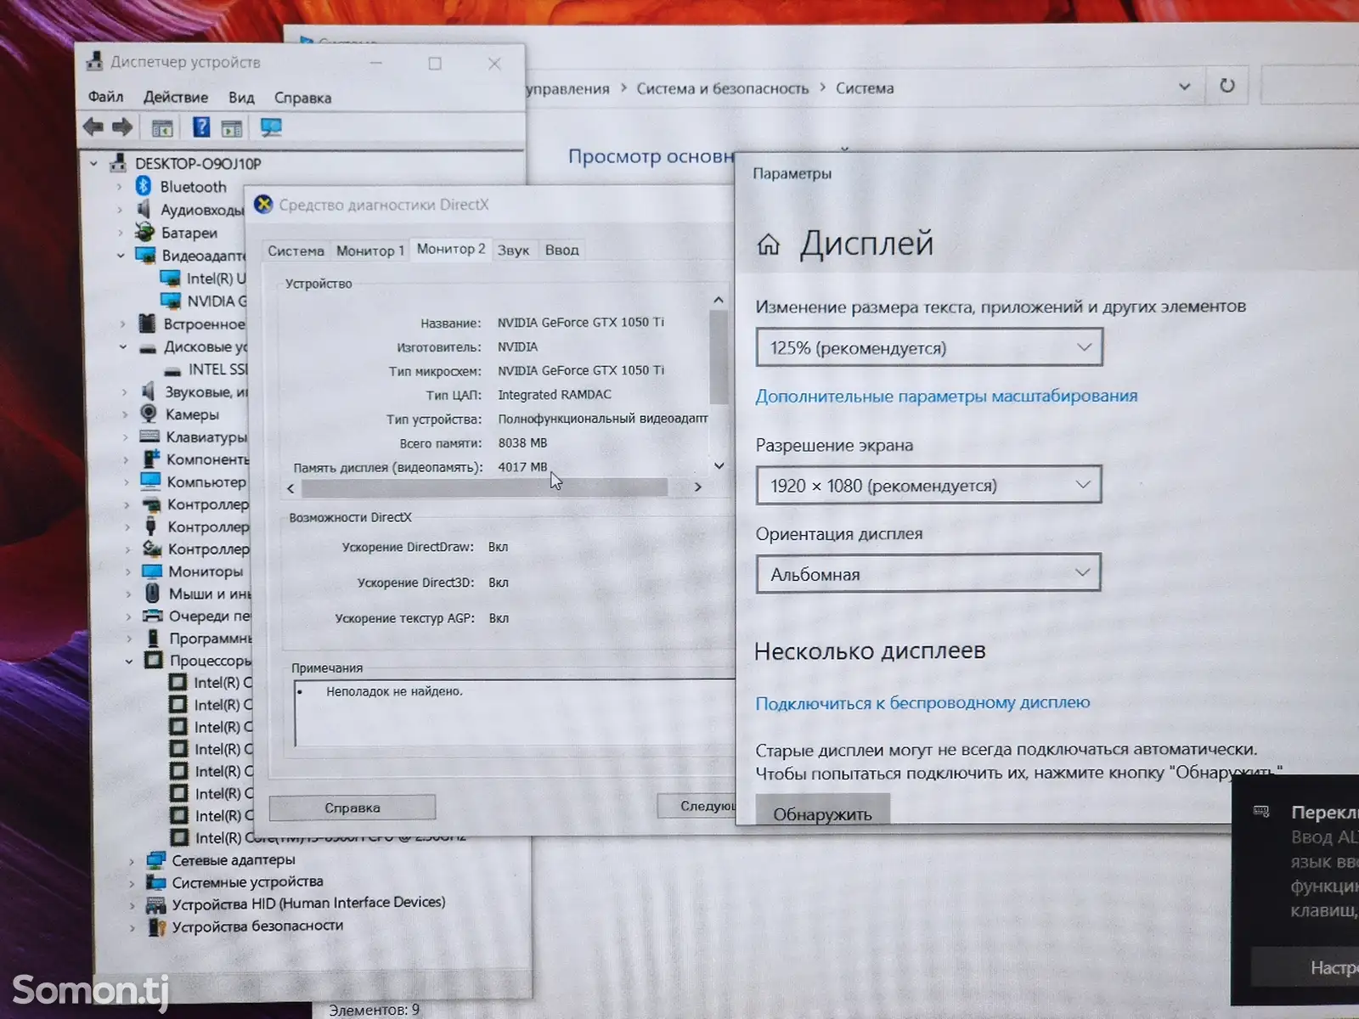Viewport: 1359px width, 1019px height.
Task: Click the vertical scrollbar thumb in Устройство panel
Action: tap(719, 357)
